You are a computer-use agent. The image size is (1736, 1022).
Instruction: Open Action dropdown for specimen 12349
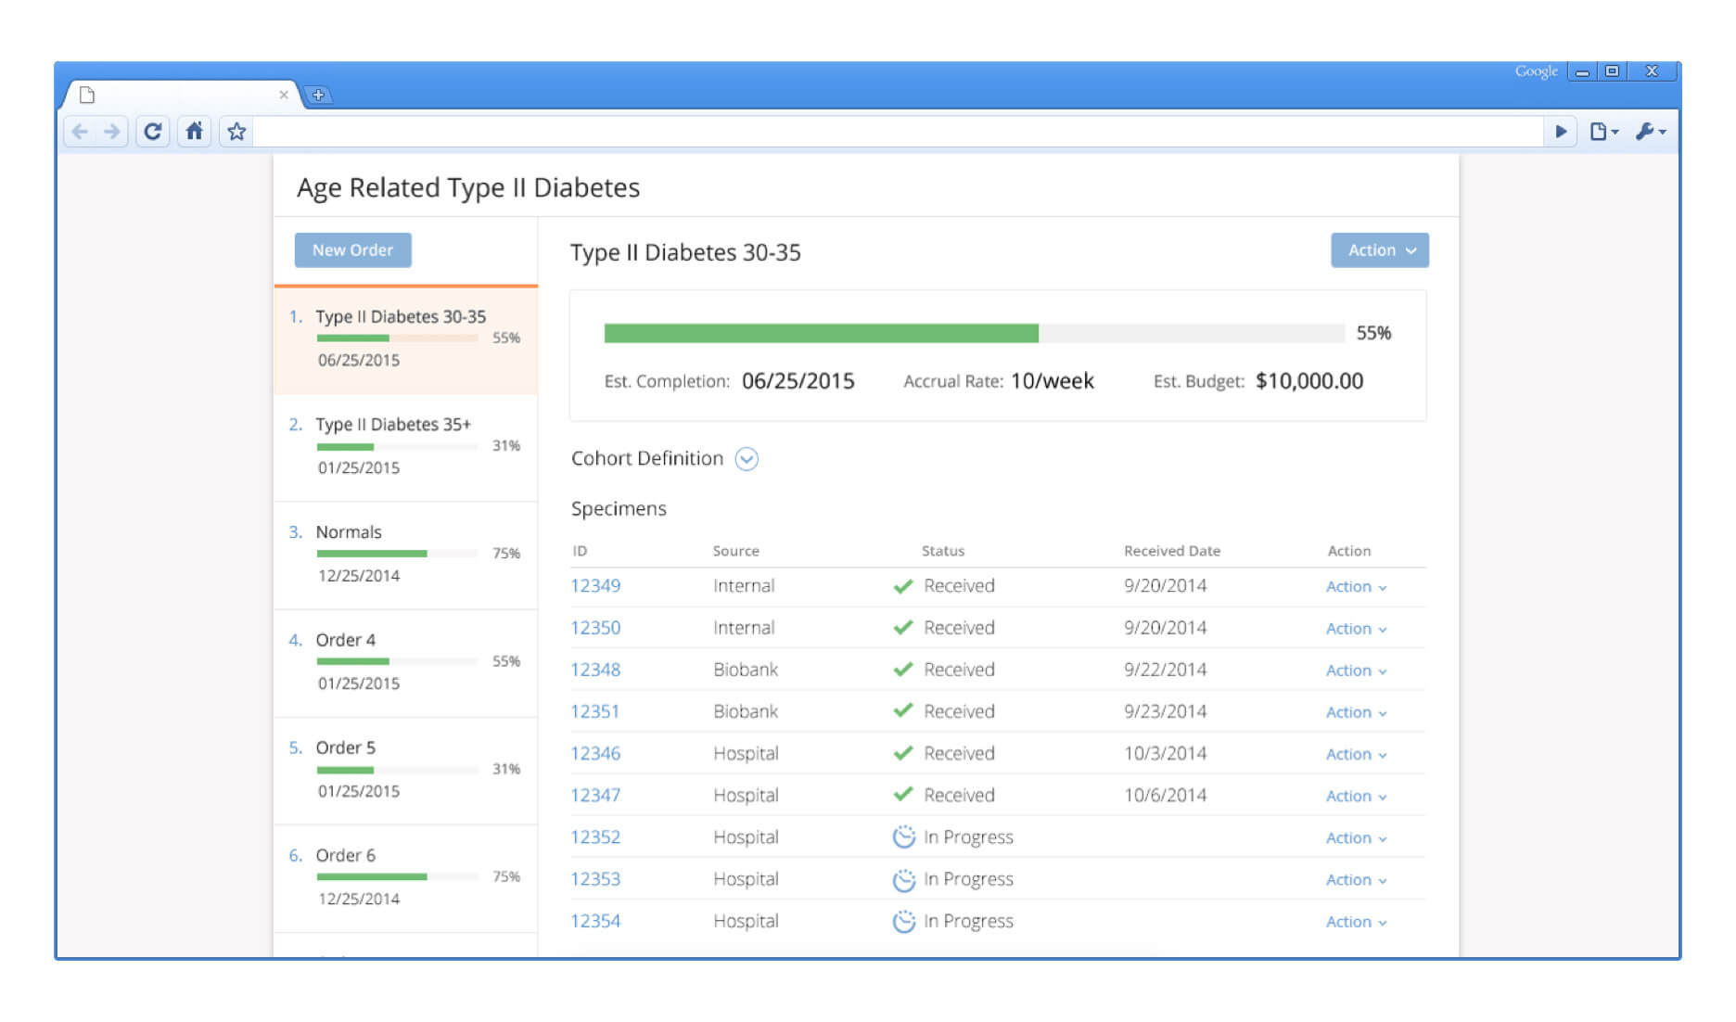(x=1355, y=587)
